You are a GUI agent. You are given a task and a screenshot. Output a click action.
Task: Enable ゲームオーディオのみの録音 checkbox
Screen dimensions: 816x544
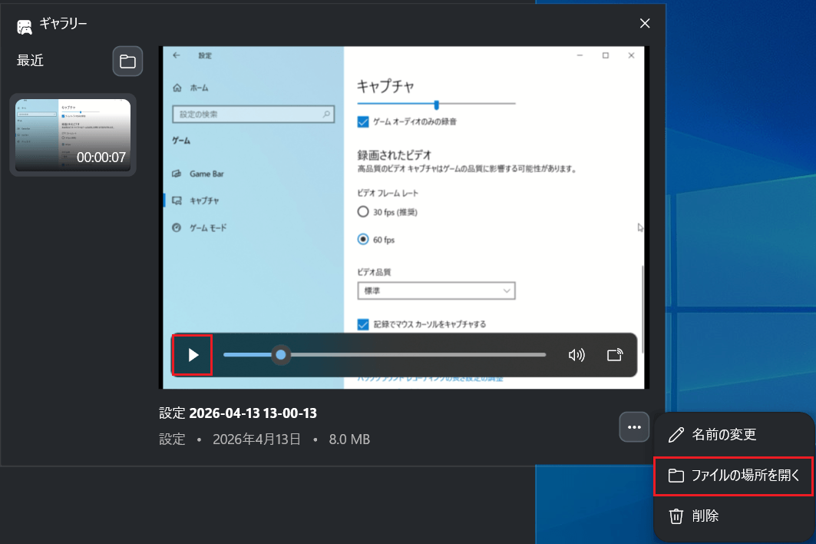[362, 120]
